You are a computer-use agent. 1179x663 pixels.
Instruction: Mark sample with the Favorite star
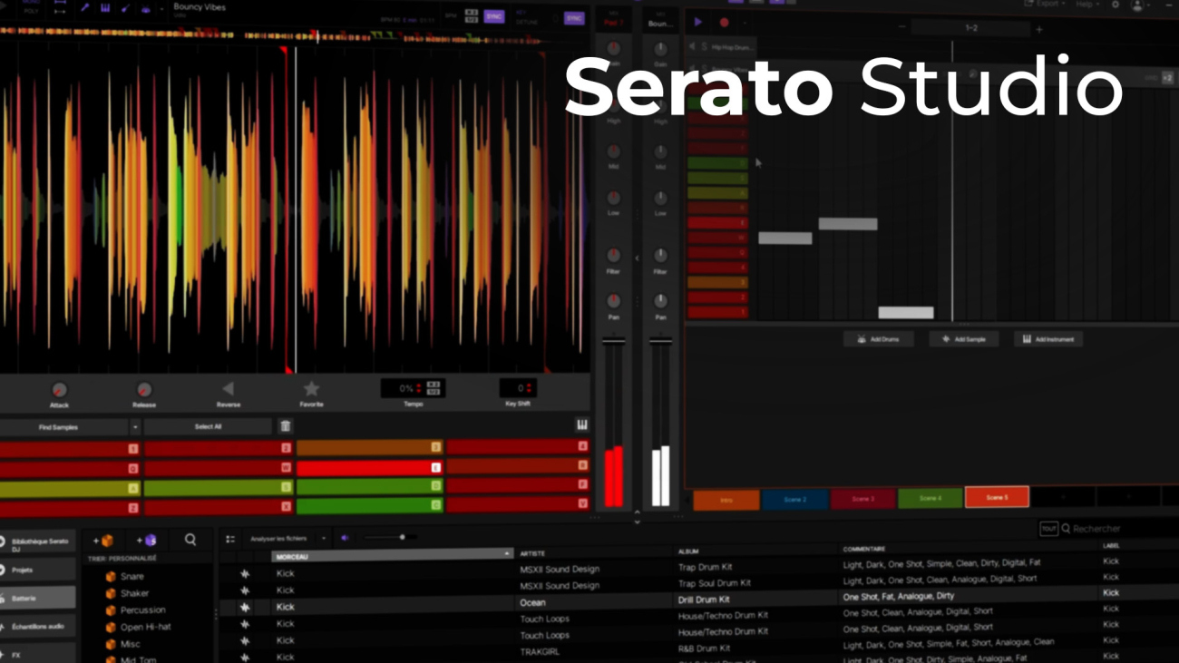(311, 390)
